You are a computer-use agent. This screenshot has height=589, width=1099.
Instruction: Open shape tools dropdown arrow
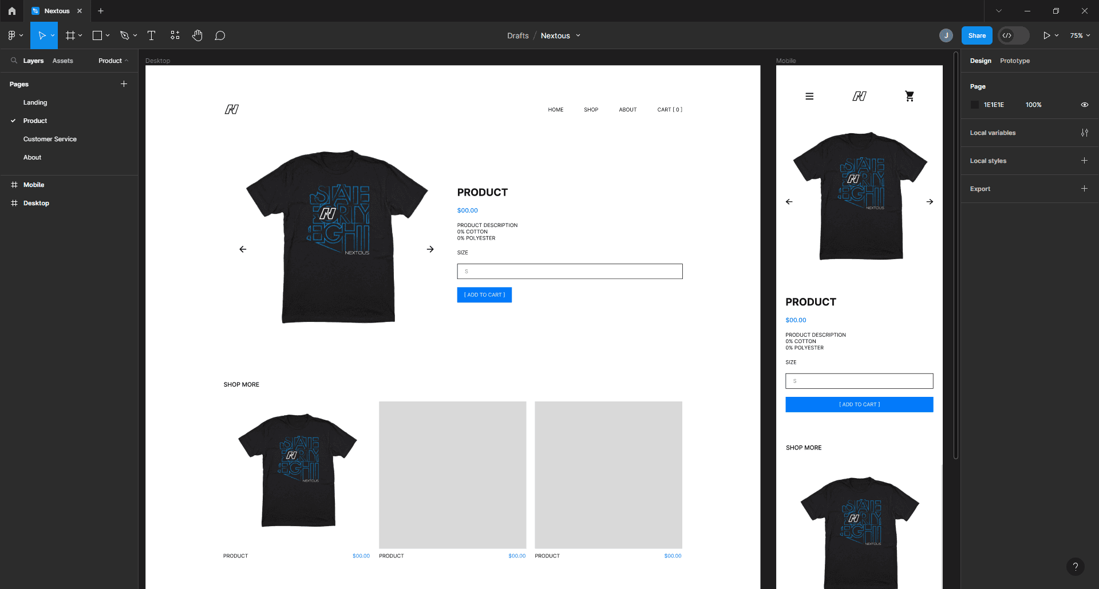coord(108,35)
